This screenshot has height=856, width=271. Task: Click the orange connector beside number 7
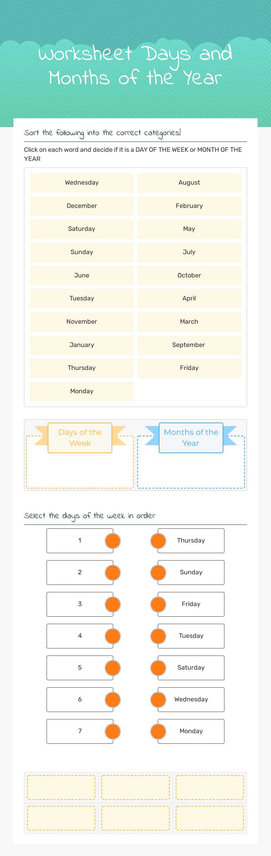[112, 731]
